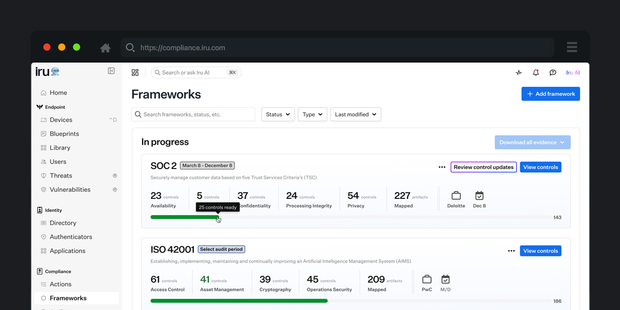Click the M/D calendar icon
620x310 pixels.
click(x=446, y=279)
